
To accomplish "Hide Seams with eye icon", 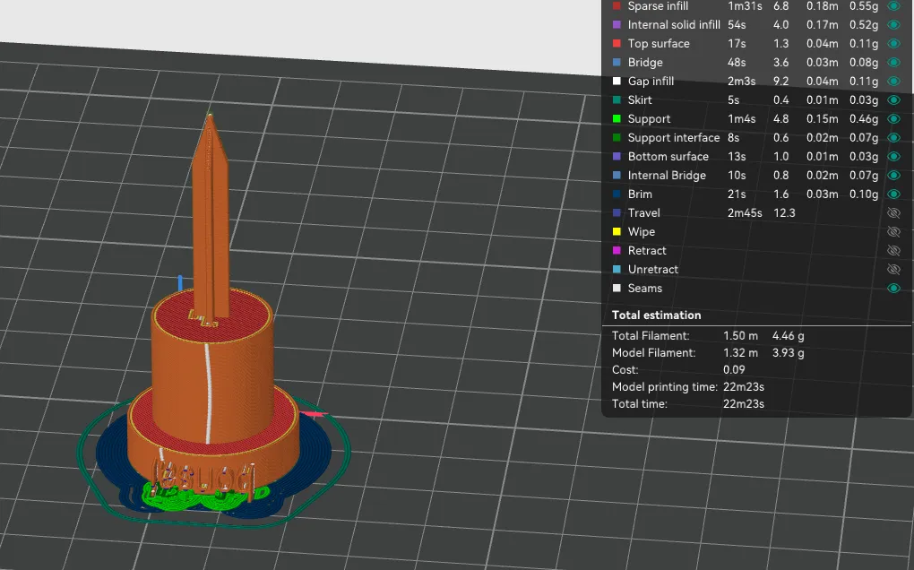I will point(893,288).
